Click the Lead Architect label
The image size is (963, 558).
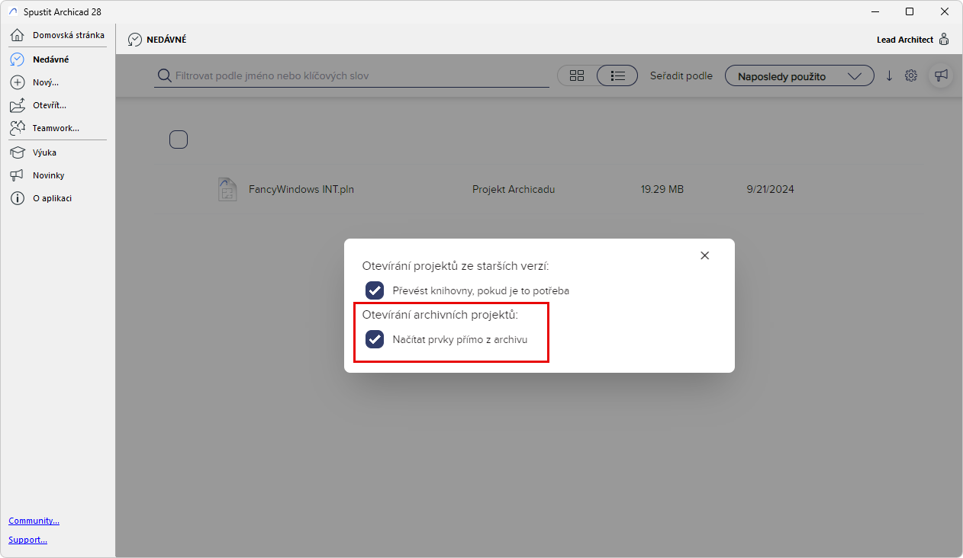click(x=905, y=40)
